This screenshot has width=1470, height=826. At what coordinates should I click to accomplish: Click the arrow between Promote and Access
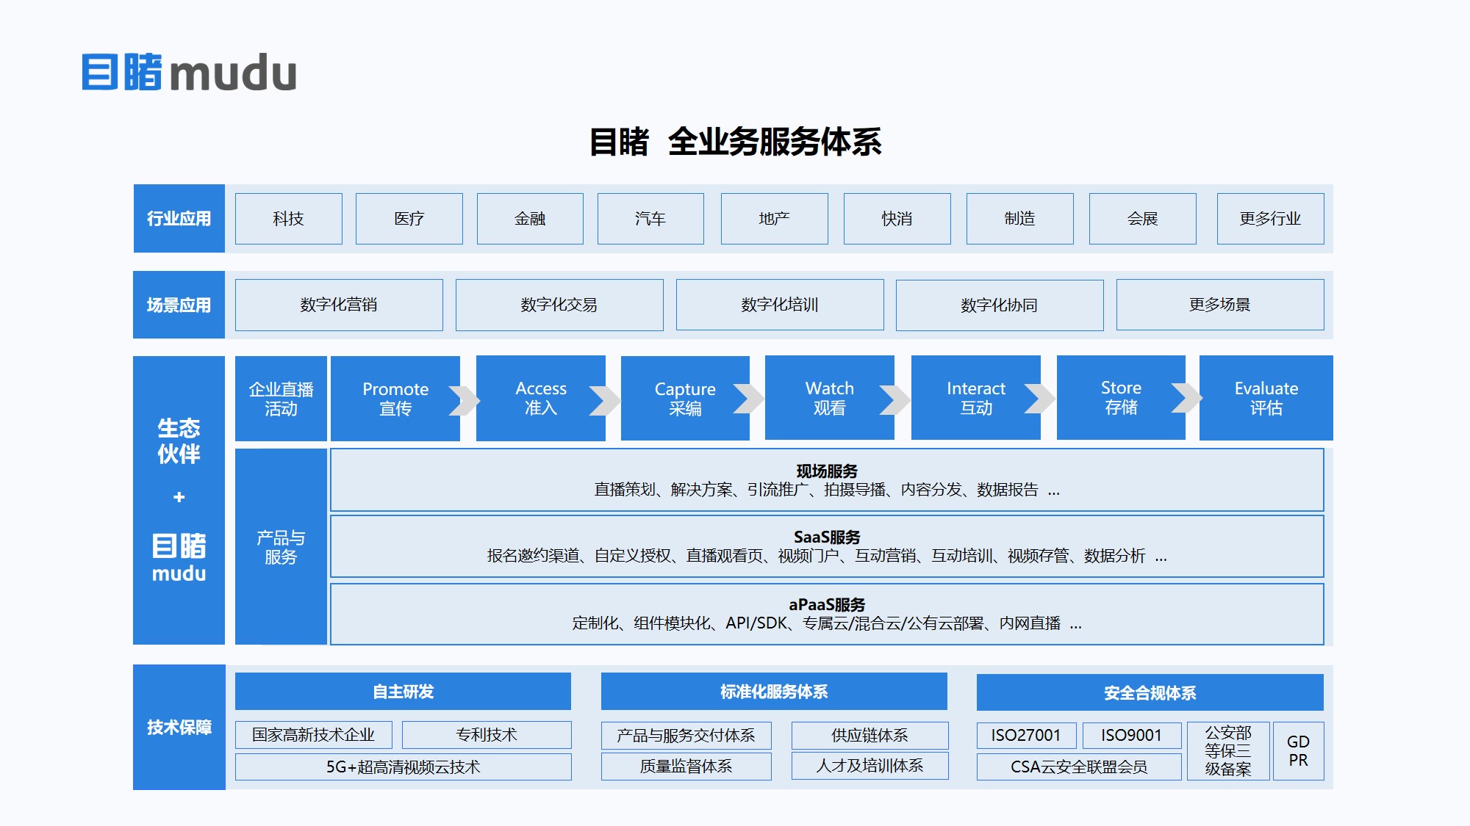(465, 400)
